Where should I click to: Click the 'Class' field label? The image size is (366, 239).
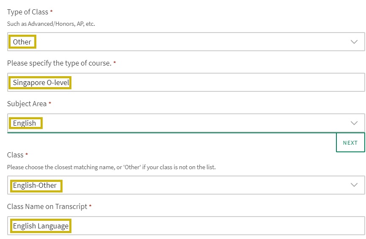[15, 155]
